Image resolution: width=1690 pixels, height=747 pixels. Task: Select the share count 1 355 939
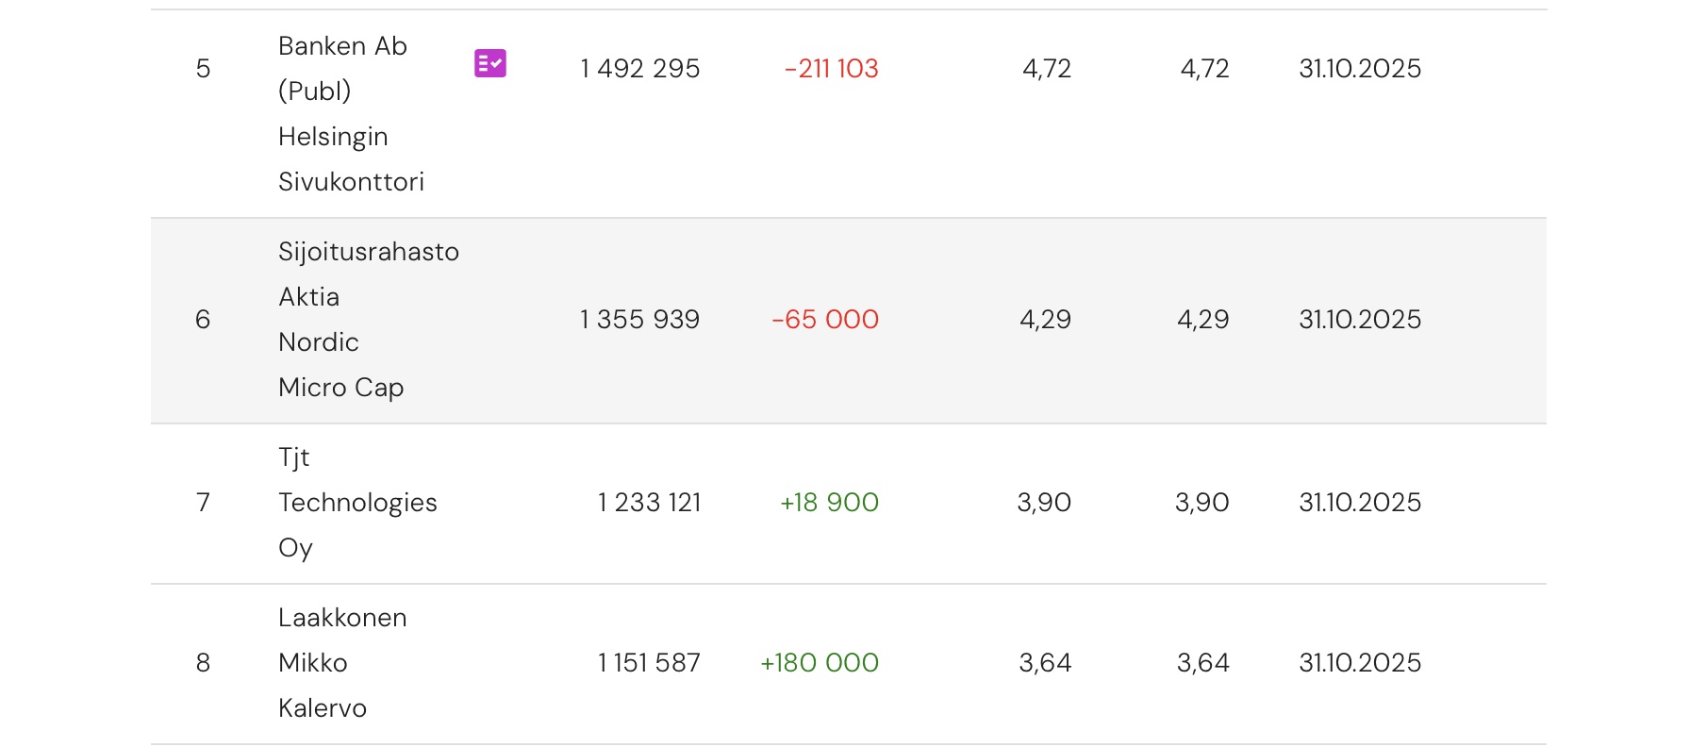click(639, 320)
